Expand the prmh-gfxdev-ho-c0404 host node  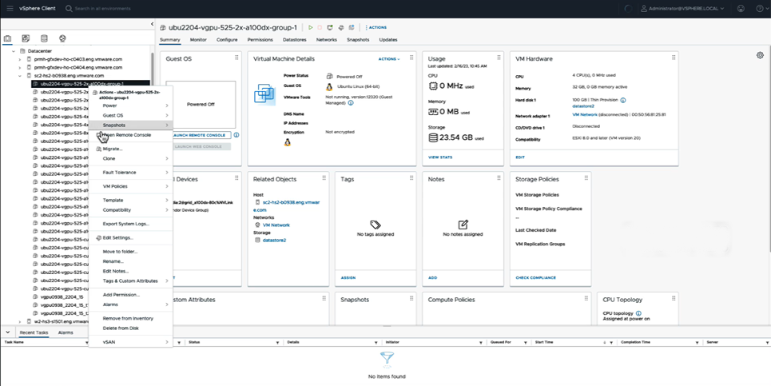point(20,67)
